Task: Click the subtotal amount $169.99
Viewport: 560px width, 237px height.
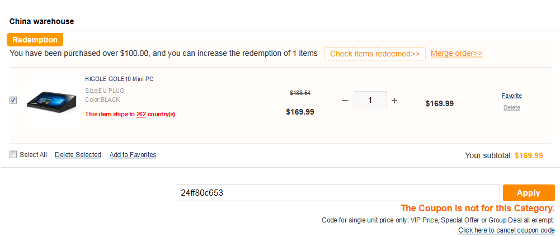Action: coord(529,155)
